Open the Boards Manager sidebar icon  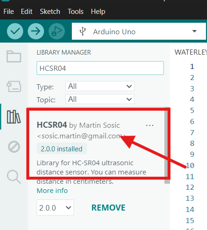point(14,87)
